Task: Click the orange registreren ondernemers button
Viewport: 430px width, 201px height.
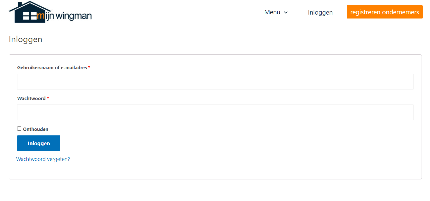Action: pos(385,12)
